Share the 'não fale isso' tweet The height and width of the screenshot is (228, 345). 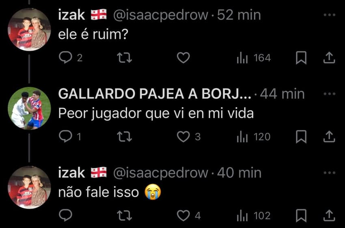pos(329,215)
